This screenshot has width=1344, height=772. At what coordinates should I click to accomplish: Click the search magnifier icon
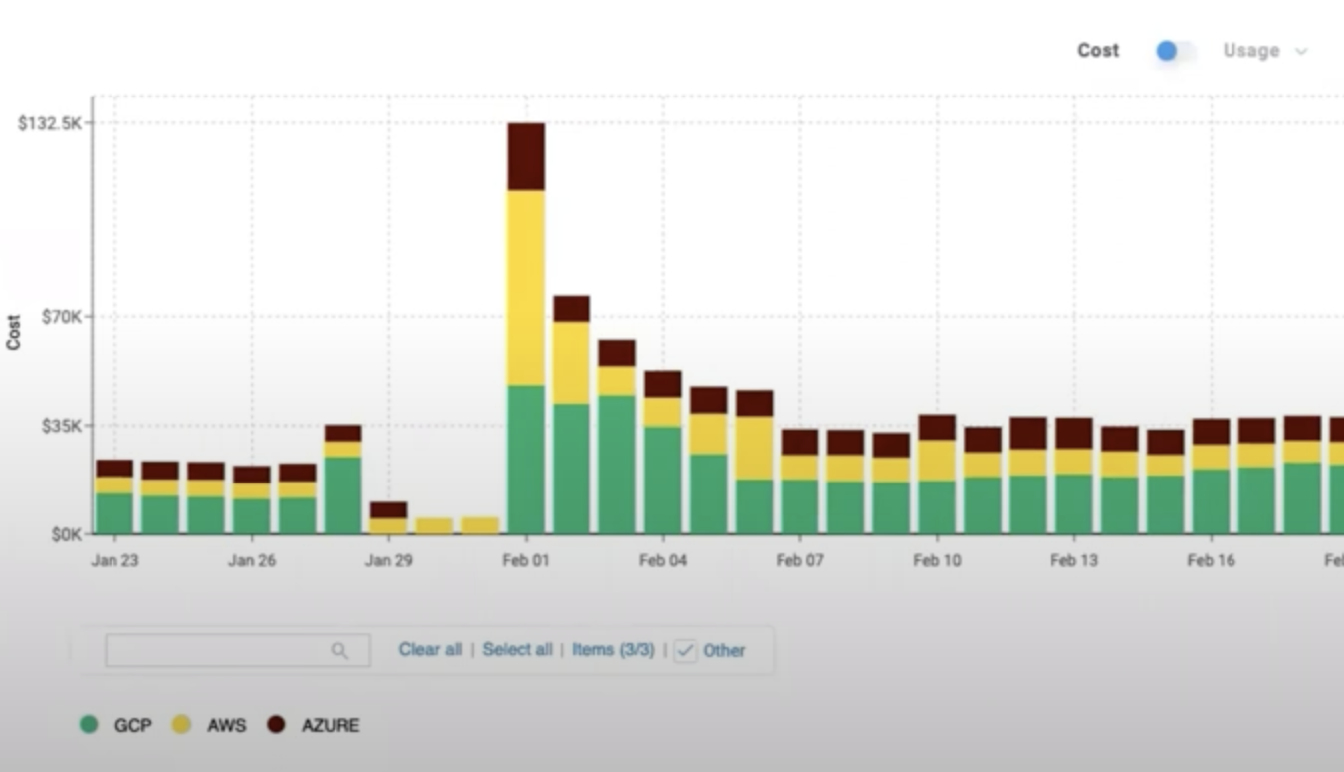tap(339, 650)
